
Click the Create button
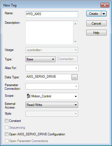point(94,14)
